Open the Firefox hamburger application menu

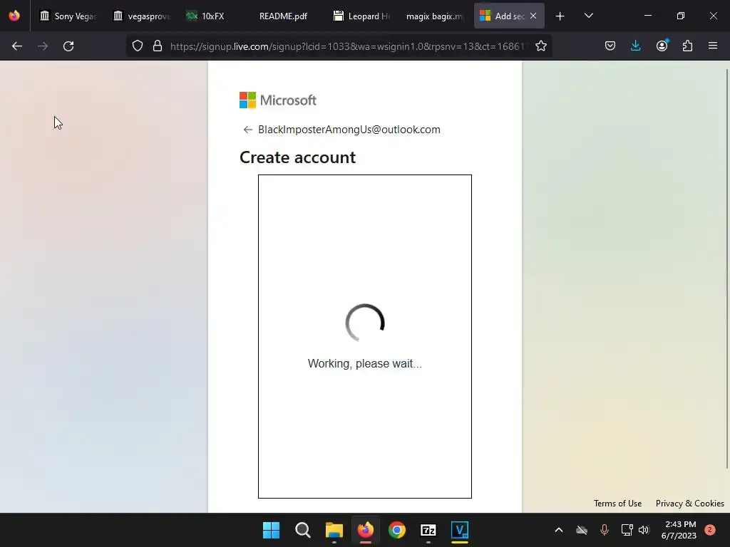713,46
